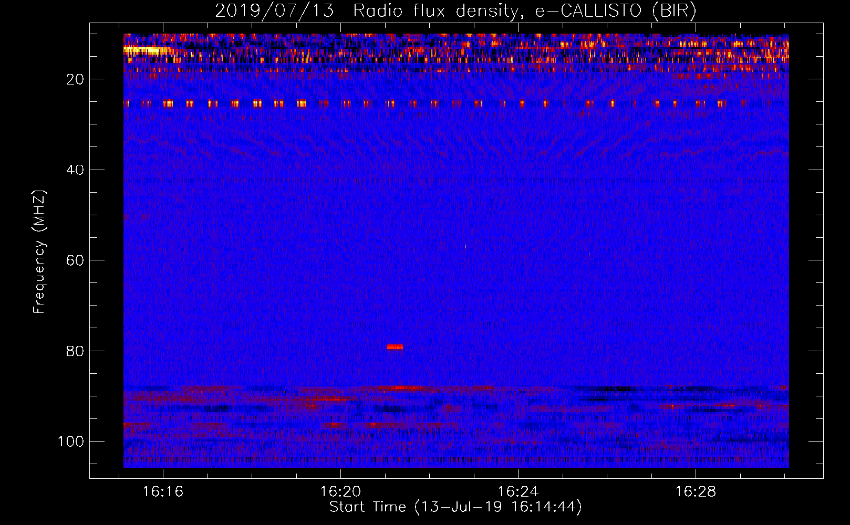
Task: Click the 16:24 time tick label
Action: [x=518, y=492]
